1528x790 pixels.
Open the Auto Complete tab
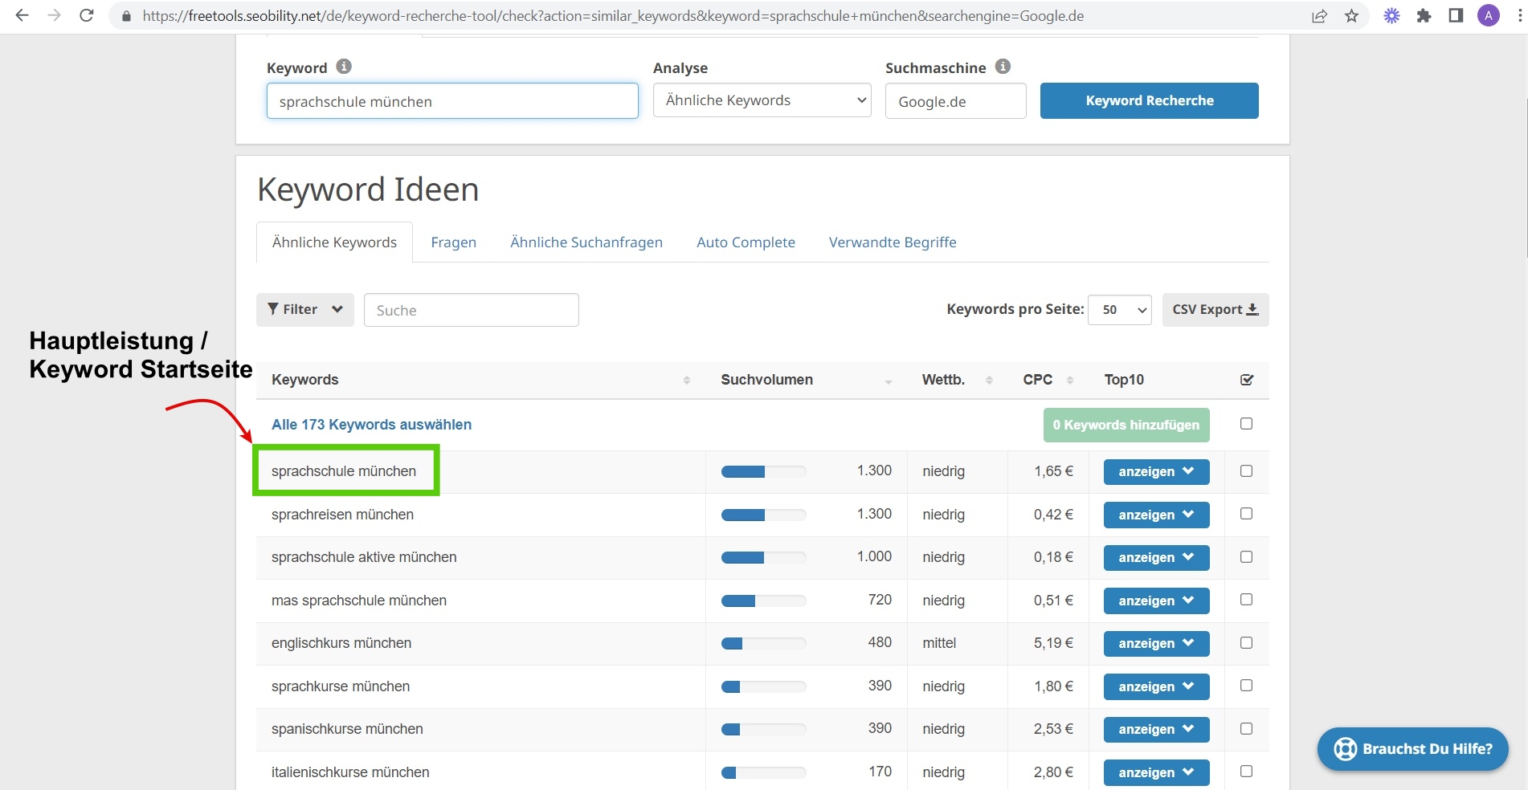746,242
